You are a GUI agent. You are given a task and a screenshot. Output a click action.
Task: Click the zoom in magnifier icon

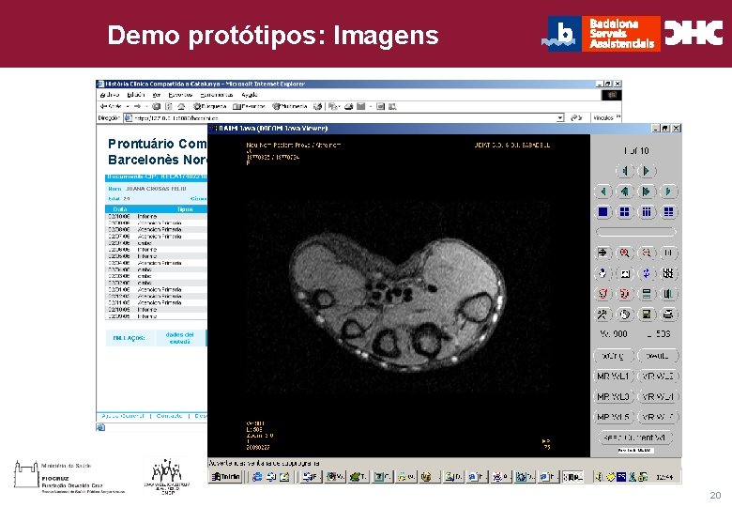point(624,253)
